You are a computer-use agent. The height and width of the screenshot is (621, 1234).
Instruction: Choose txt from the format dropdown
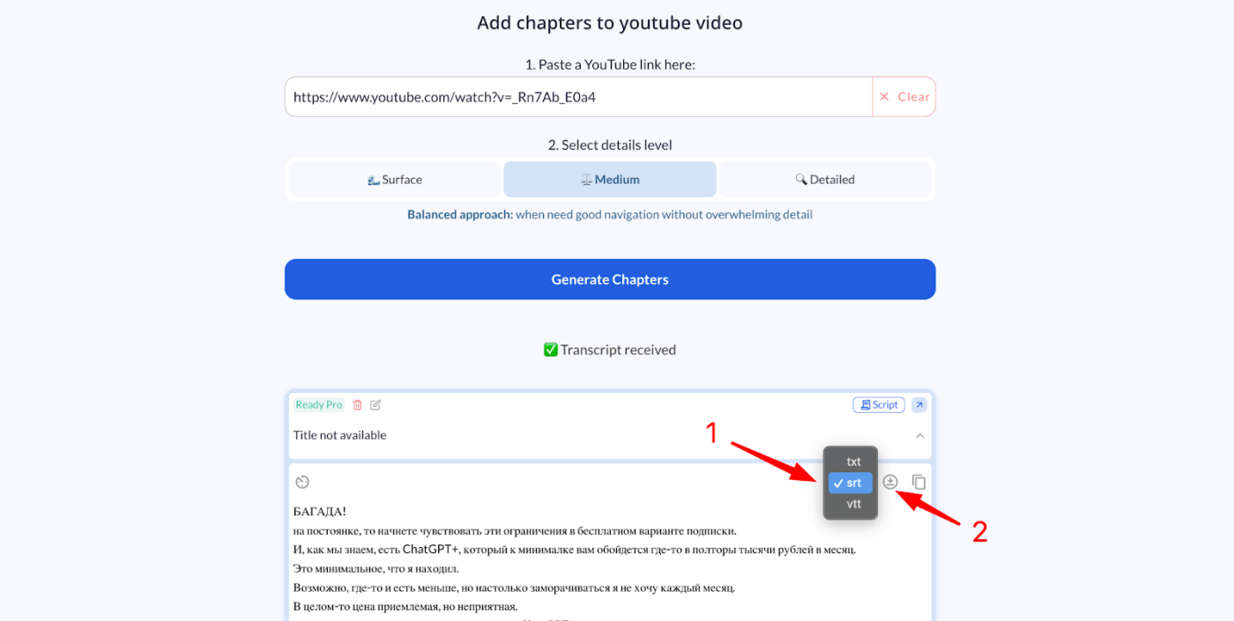coord(852,461)
